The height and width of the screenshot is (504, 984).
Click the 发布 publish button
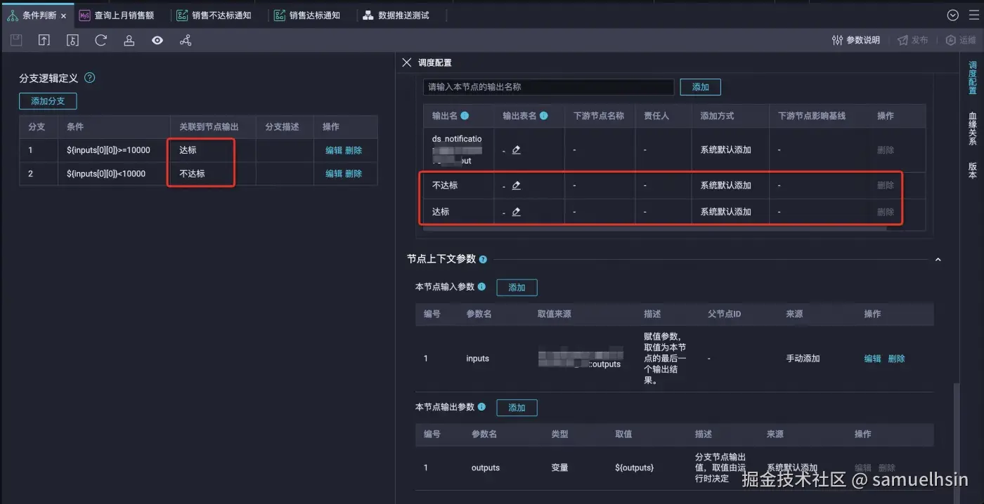click(x=912, y=41)
